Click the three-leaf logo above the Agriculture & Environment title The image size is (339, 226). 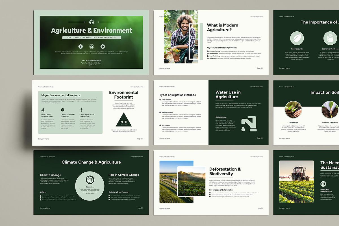point(92,22)
